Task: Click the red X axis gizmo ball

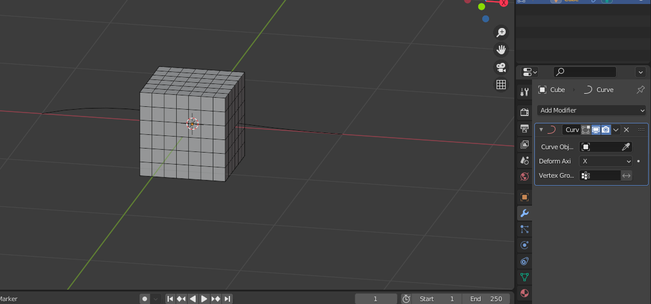Action: coord(504,2)
